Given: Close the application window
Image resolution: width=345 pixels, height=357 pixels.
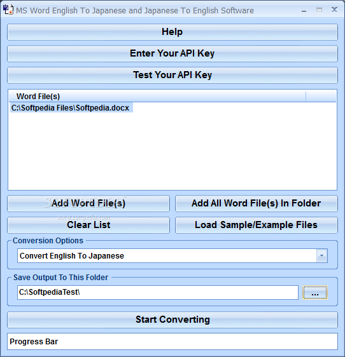Looking at the screenshot, I should [x=334, y=10].
